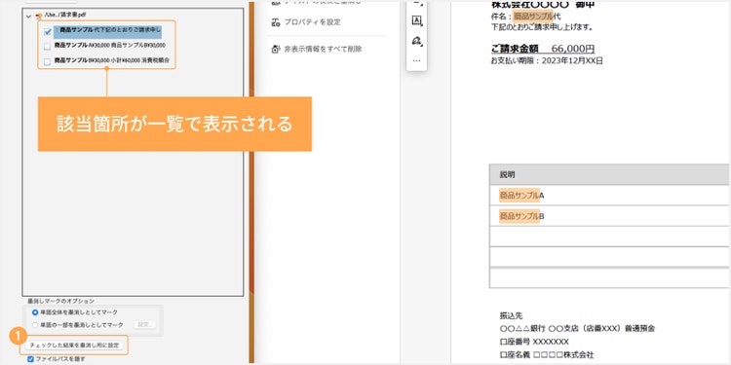Screen dimensions: 731x365
Task: Select result text '商品サンプルA¥30,000 商品サンプルB¥30,000'
Action: point(109,45)
